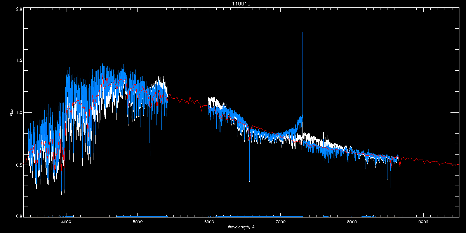
Task: Click the x-axis tick label "6000"
Action: pos(209,222)
